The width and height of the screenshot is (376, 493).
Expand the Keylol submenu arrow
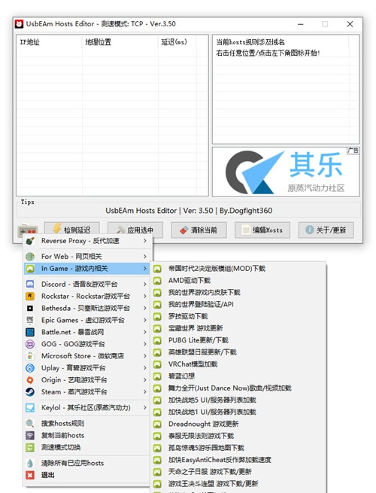(145, 408)
